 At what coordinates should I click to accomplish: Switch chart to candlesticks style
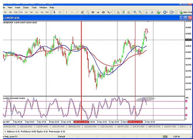(124, 12)
